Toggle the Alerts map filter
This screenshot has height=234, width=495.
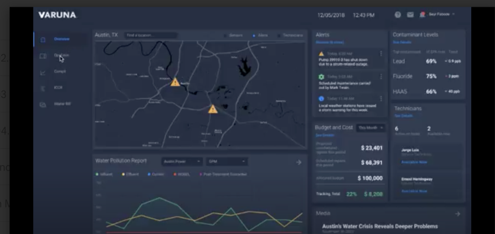pos(260,36)
